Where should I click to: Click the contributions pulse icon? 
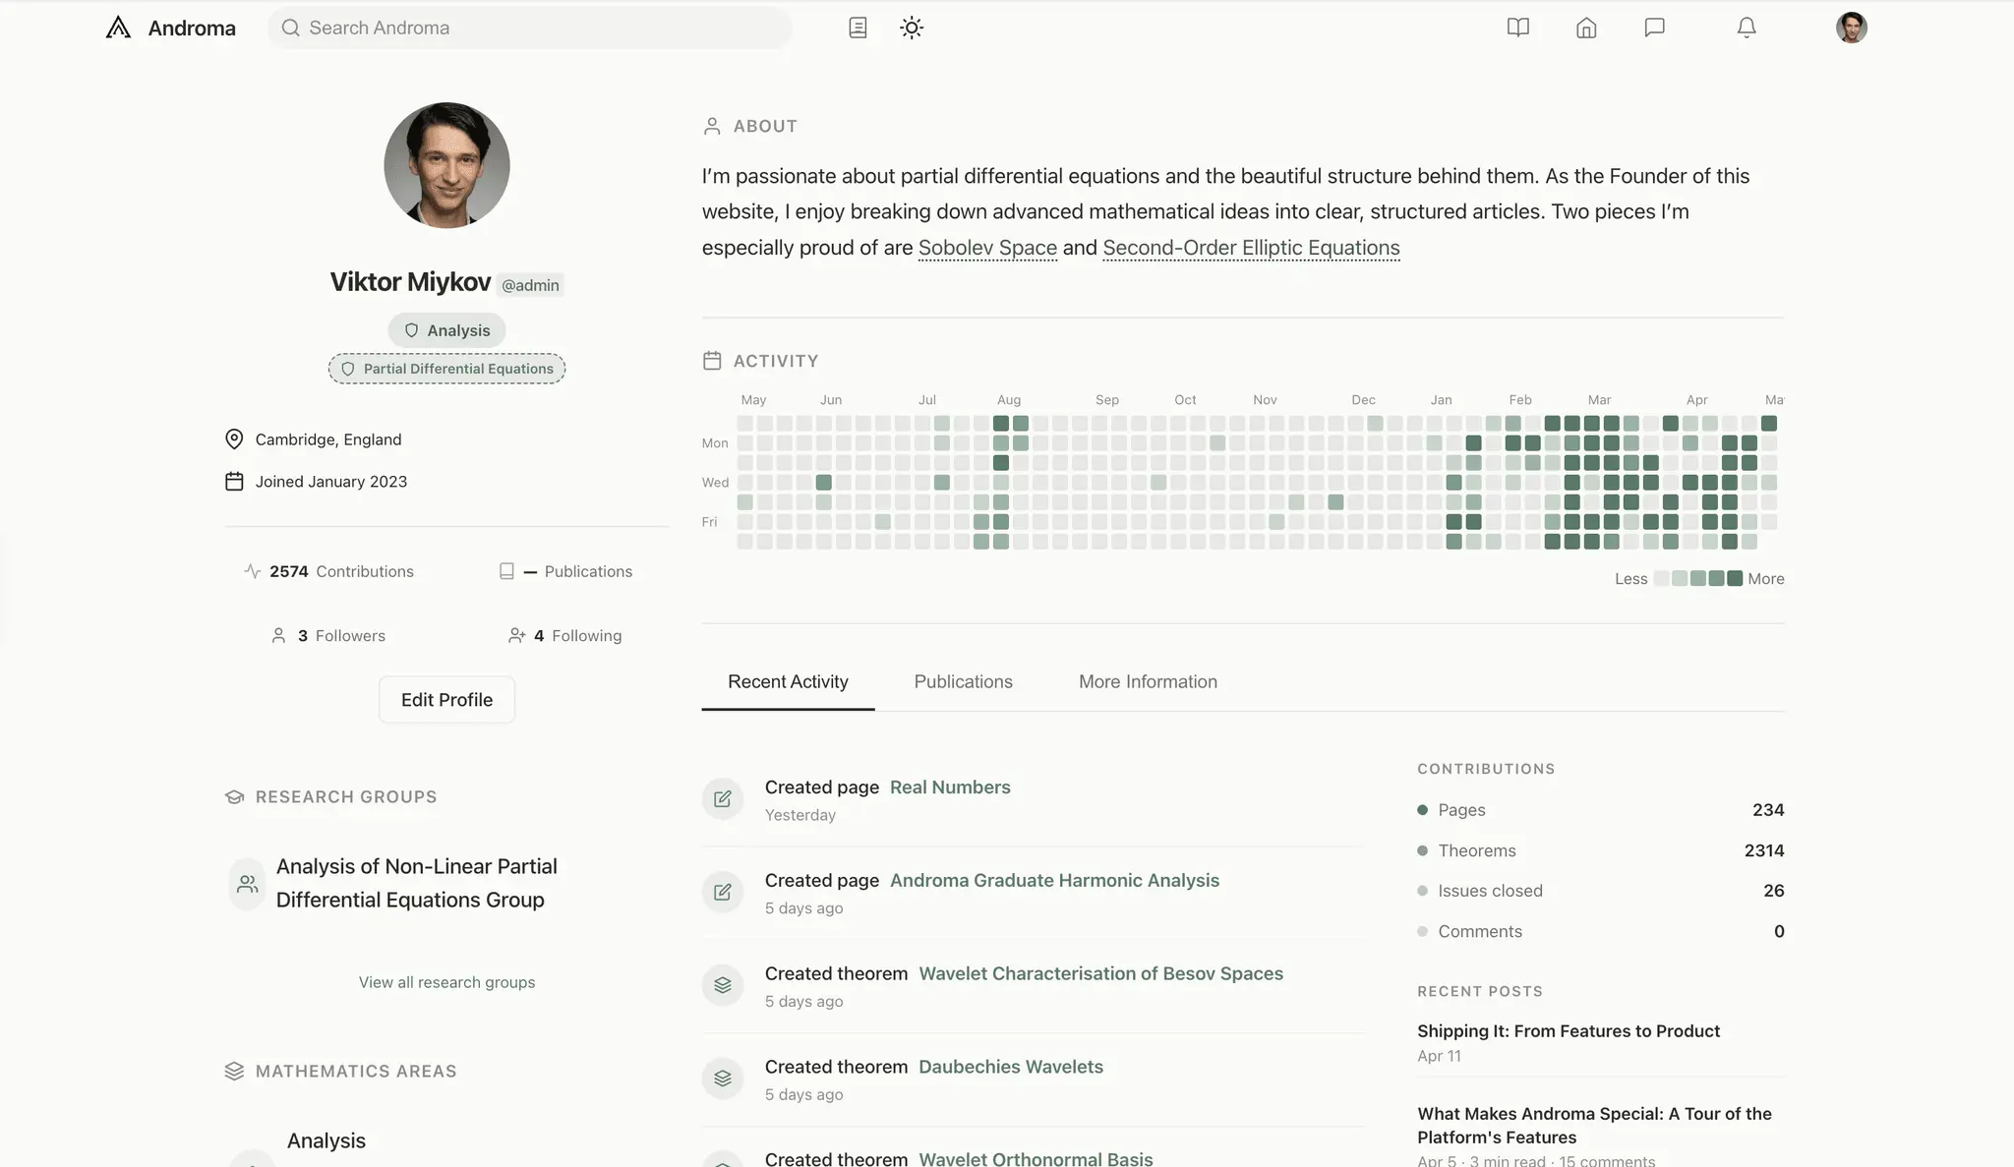coord(253,571)
